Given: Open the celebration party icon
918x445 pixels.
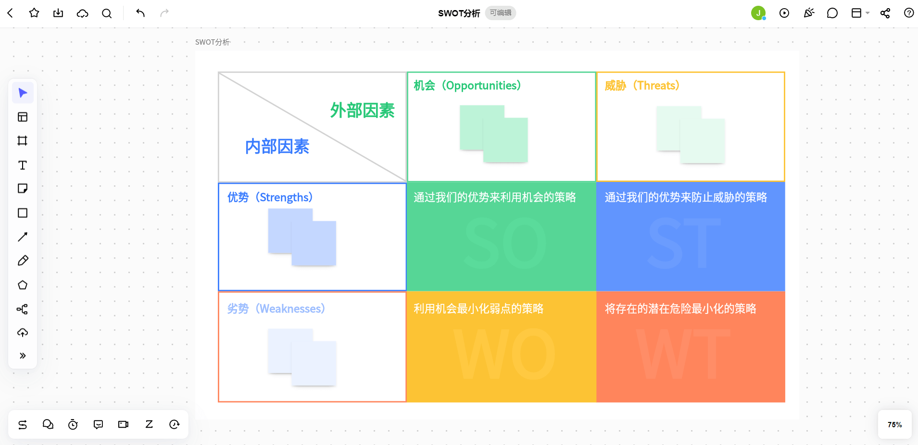Looking at the screenshot, I should [809, 13].
